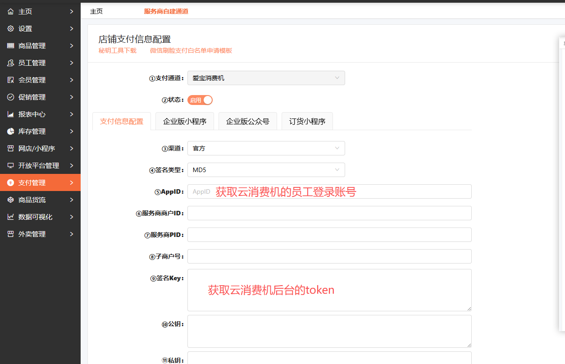
Task: Click the 签名Key text area
Action: click(x=329, y=290)
